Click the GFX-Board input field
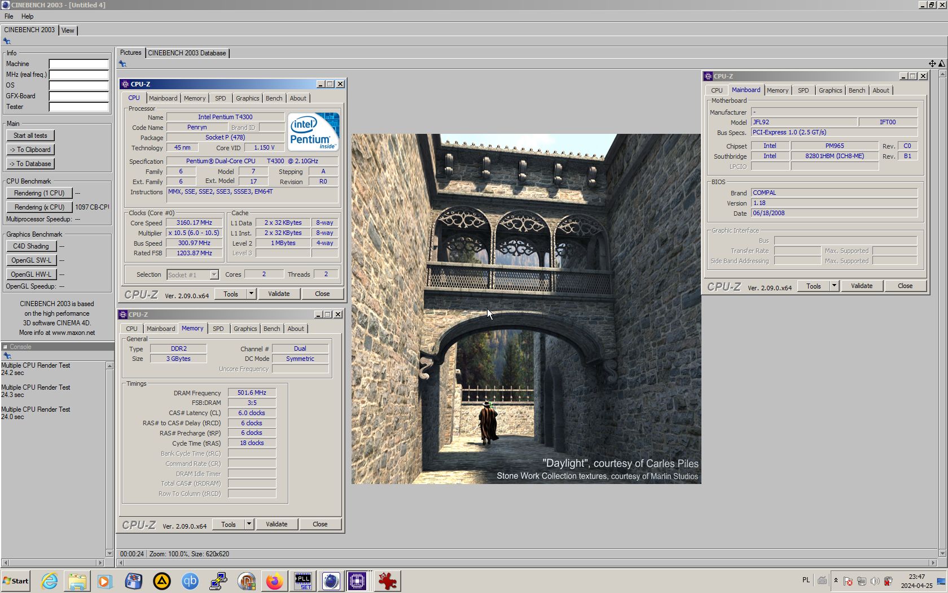948x593 pixels. tap(78, 96)
